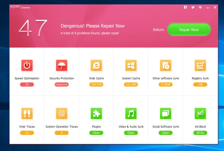Click the "Dangerous! Please Repair Now" heading
The image size is (224, 151).
coord(92,26)
